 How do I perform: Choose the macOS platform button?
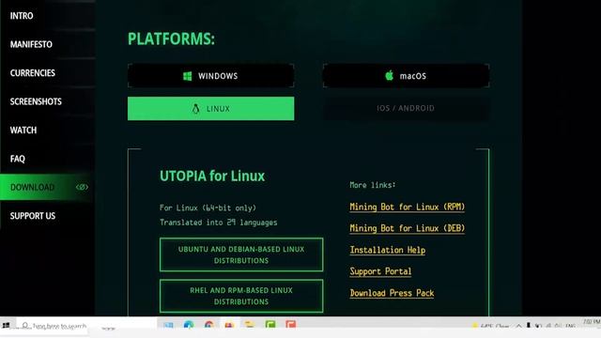click(x=406, y=76)
